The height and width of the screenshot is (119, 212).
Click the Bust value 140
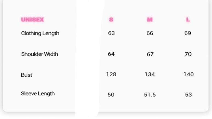[x=188, y=74]
